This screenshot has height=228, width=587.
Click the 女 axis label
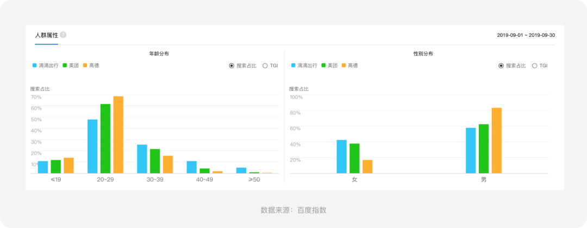[354, 180]
